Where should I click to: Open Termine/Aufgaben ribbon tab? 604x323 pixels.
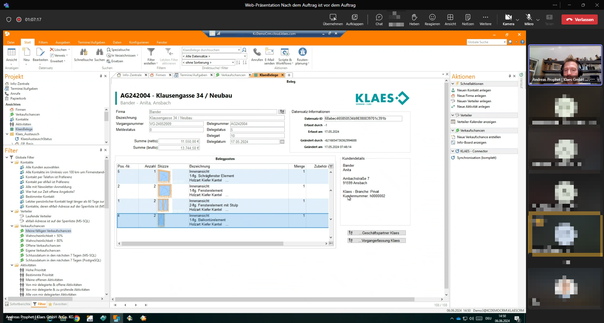click(92, 42)
